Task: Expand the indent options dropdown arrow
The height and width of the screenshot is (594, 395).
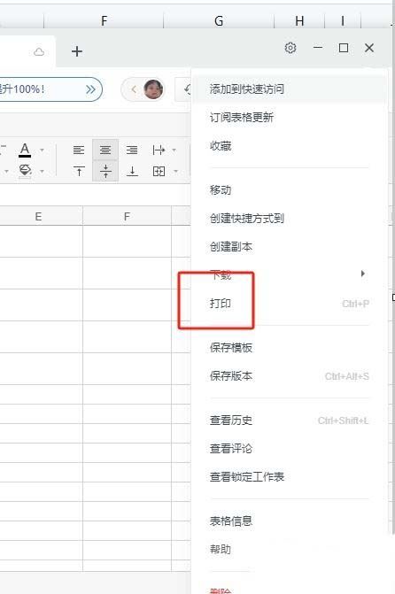Action: (x=174, y=150)
